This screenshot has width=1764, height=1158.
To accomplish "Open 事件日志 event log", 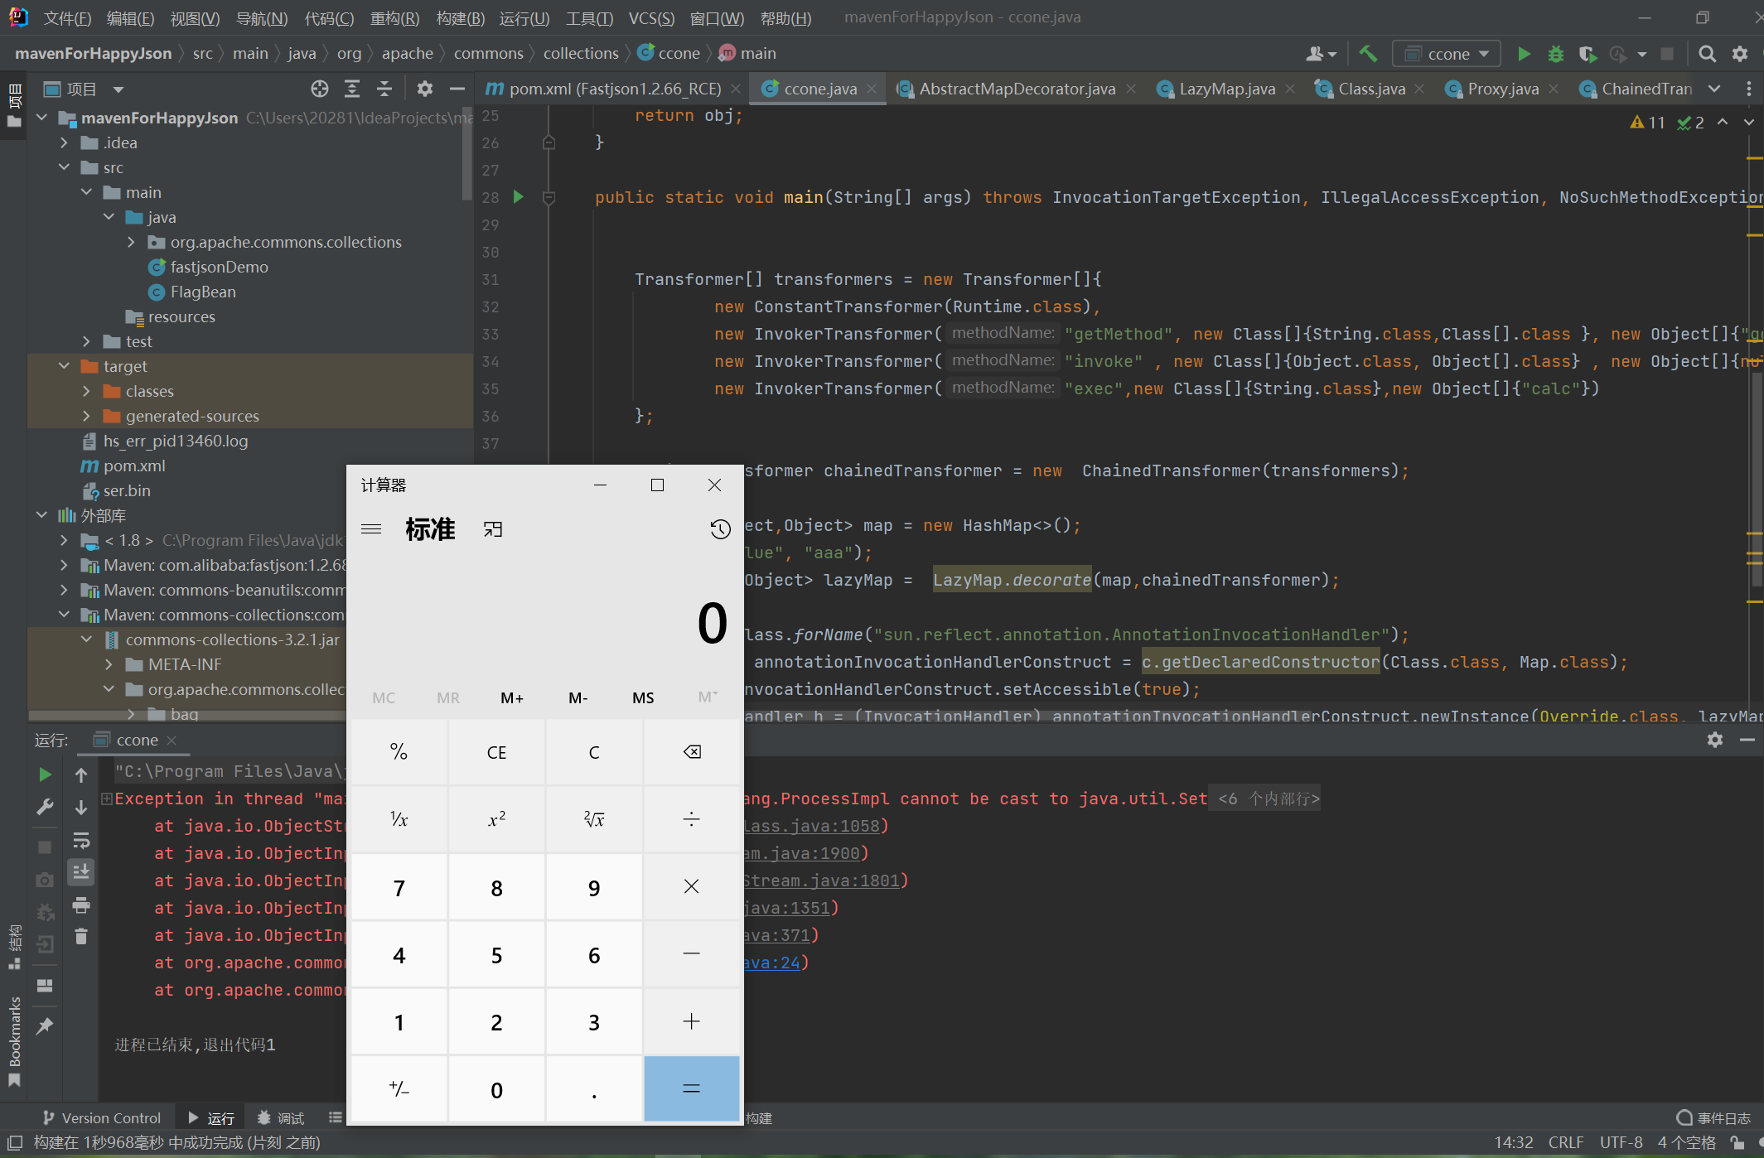I will (x=1713, y=1118).
